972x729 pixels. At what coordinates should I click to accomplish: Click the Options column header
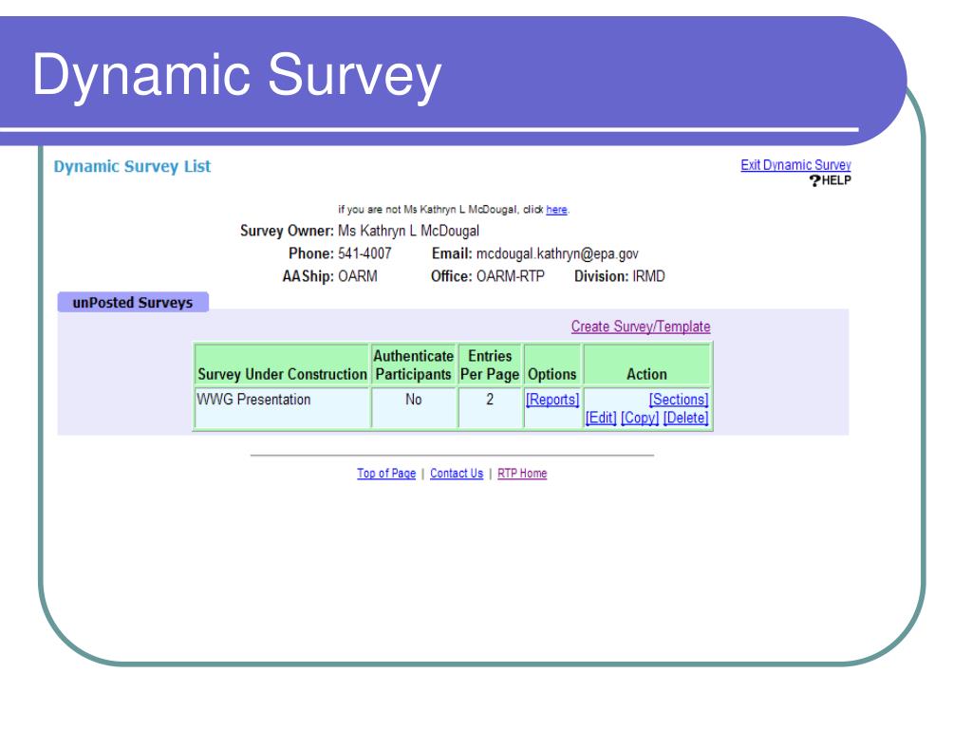(x=551, y=365)
